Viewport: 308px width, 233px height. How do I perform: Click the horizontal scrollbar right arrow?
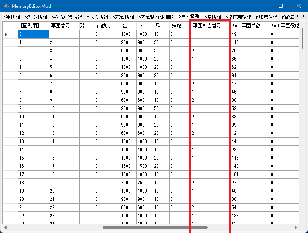[296, 227]
